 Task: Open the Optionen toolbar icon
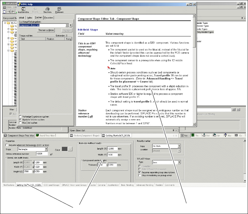pyautogui.click(x=59, y=9)
